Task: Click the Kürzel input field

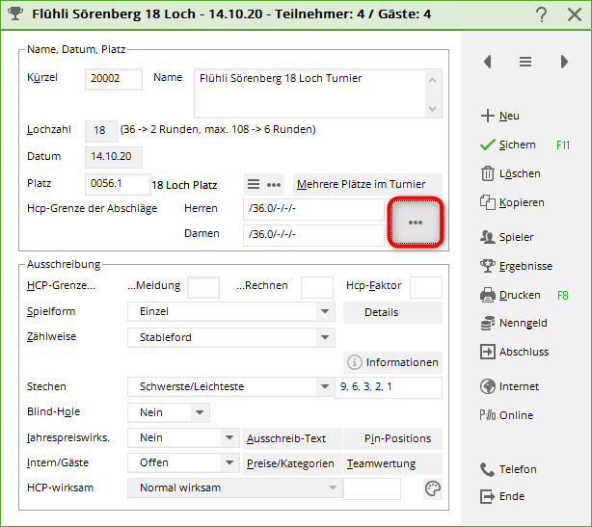Action: pyautogui.click(x=114, y=79)
